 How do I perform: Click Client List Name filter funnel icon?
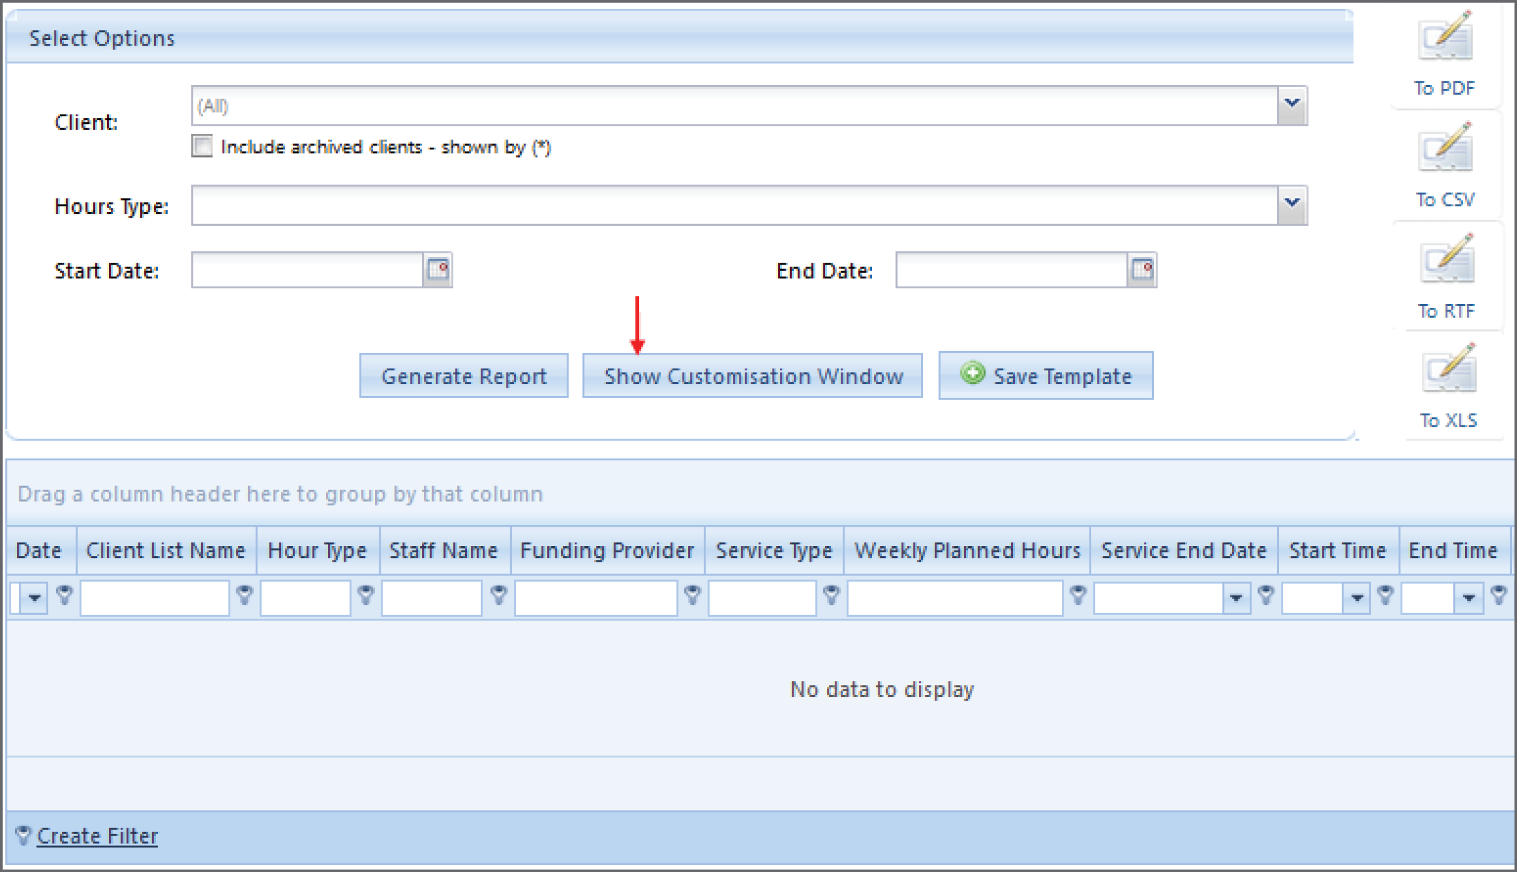tap(245, 594)
